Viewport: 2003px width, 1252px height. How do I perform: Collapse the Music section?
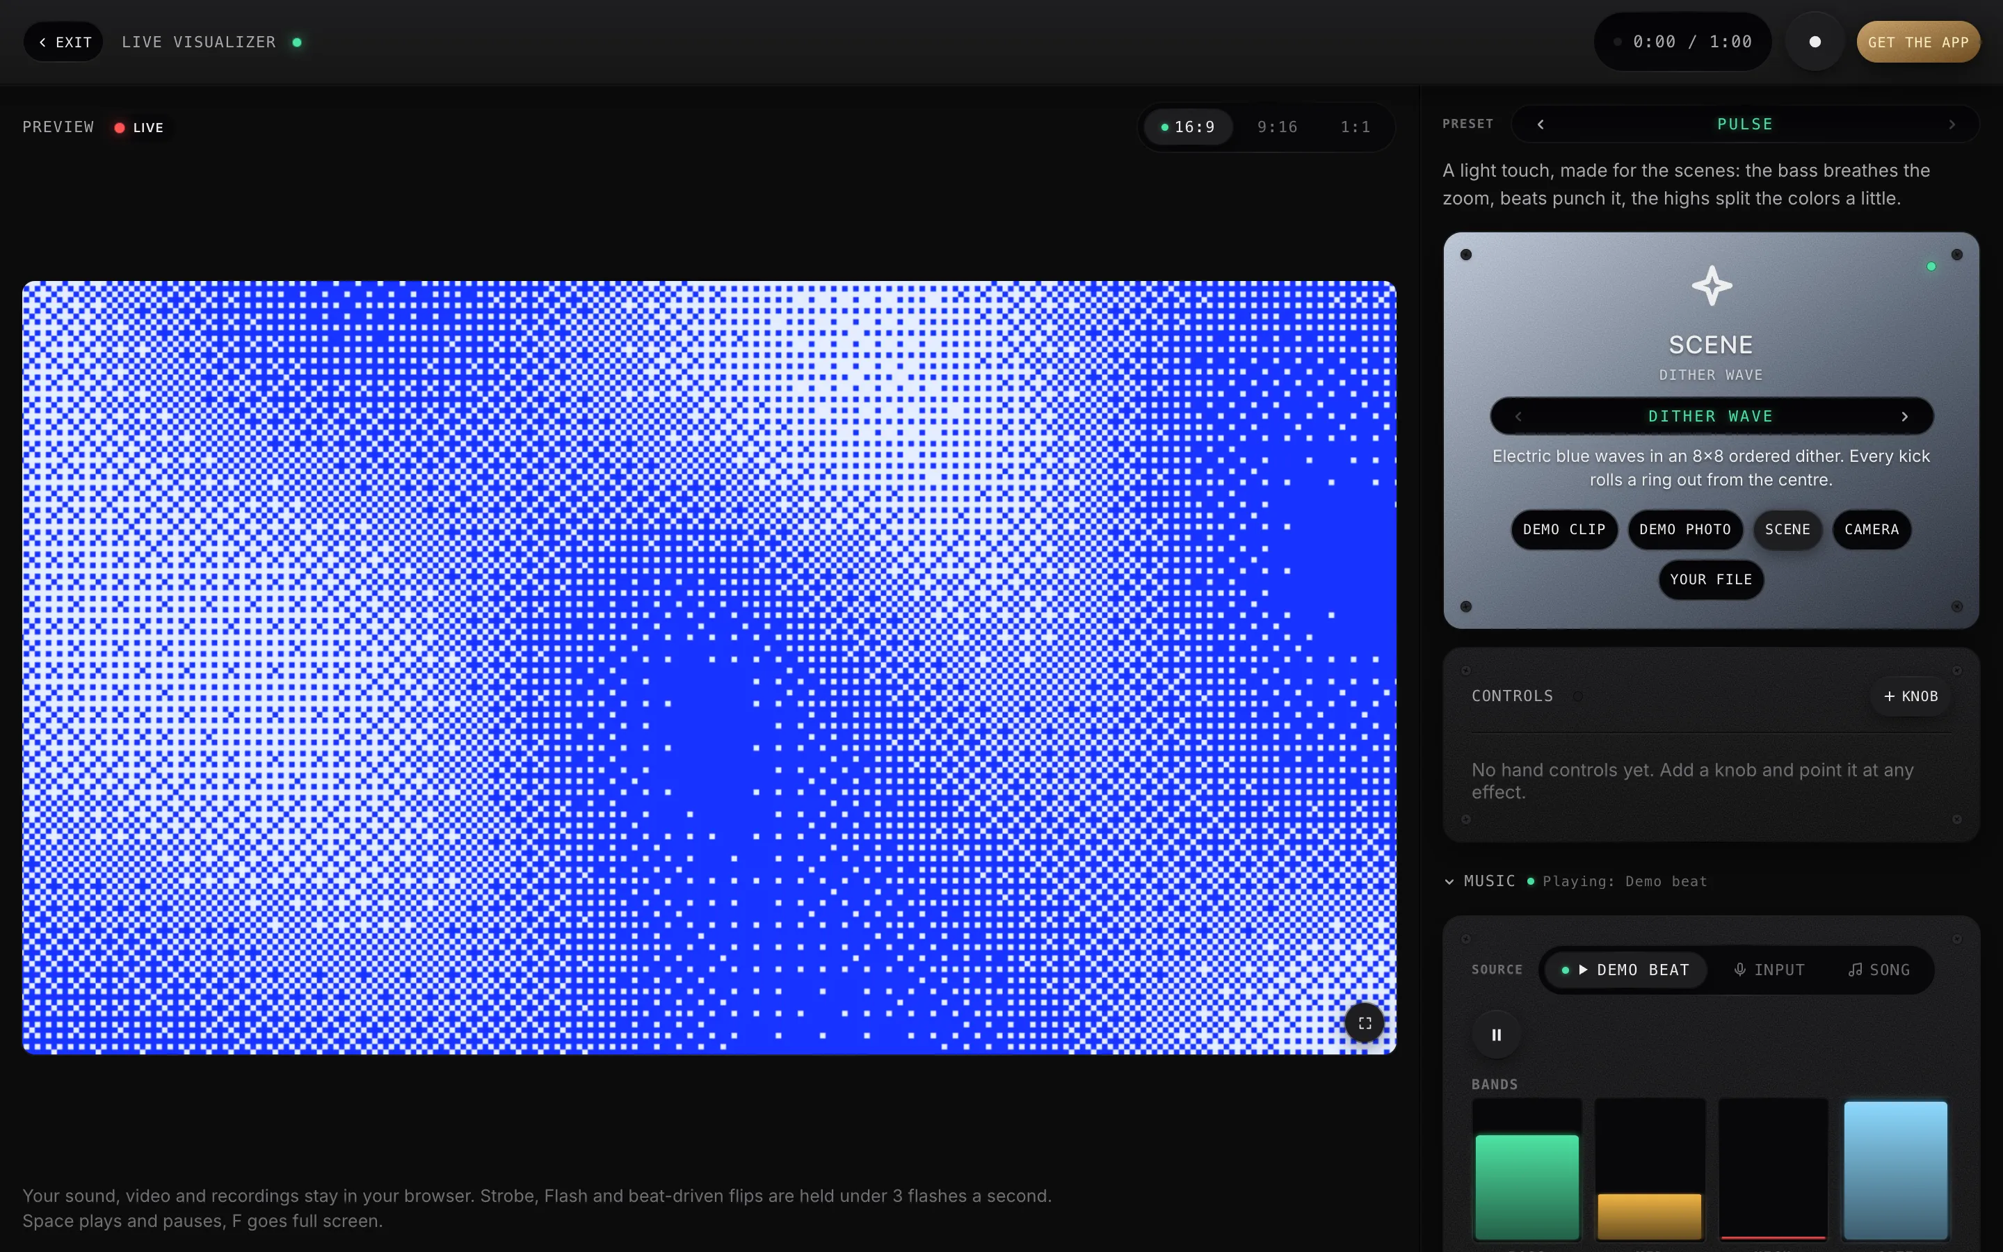coord(1481,881)
